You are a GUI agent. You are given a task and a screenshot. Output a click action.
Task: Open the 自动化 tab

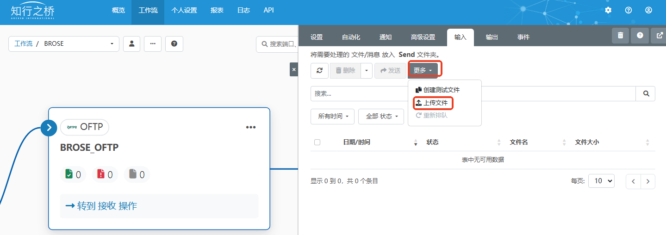click(351, 37)
